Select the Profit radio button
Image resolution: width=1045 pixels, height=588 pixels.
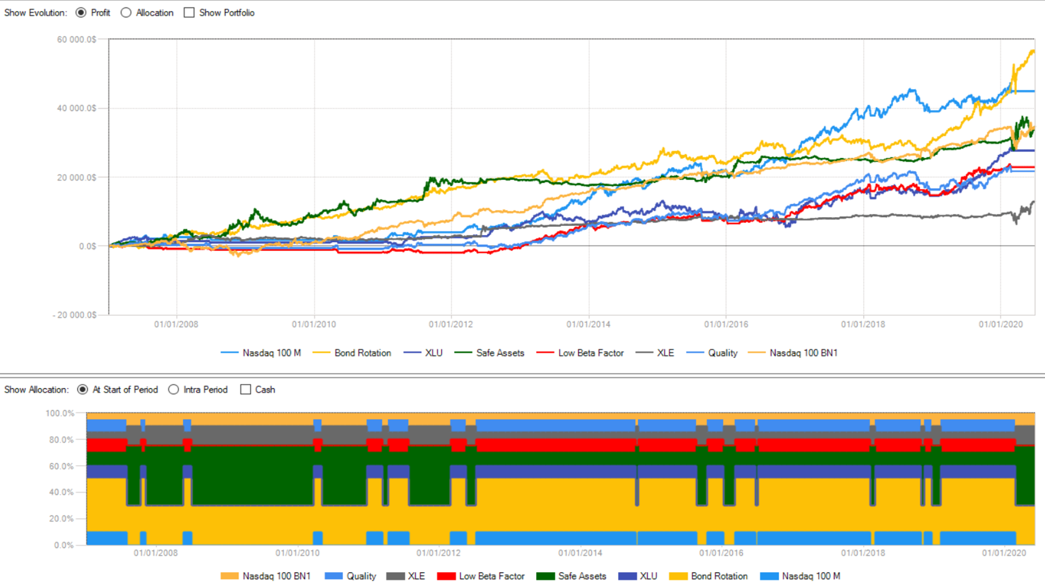(x=81, y=13)
